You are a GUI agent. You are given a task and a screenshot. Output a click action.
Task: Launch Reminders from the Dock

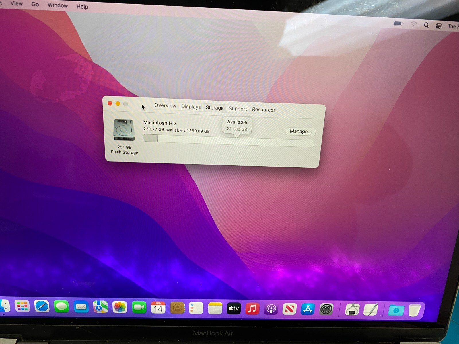click(196, 308)
